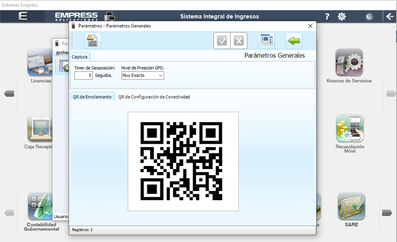Click the X cancel button in toolbar
The height and width of the screenshot is (242, 397).
[239, 41]
